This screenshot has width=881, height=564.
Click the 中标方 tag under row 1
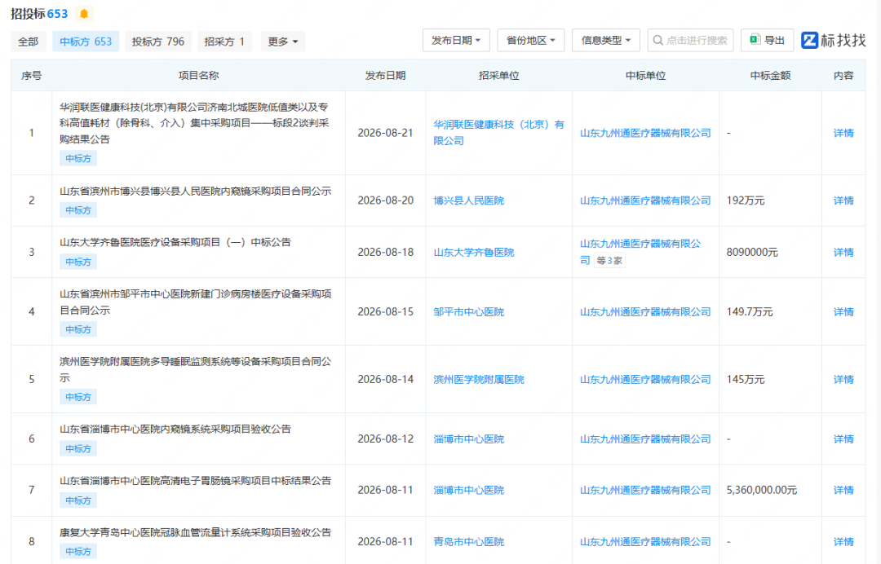pos(78,158)
